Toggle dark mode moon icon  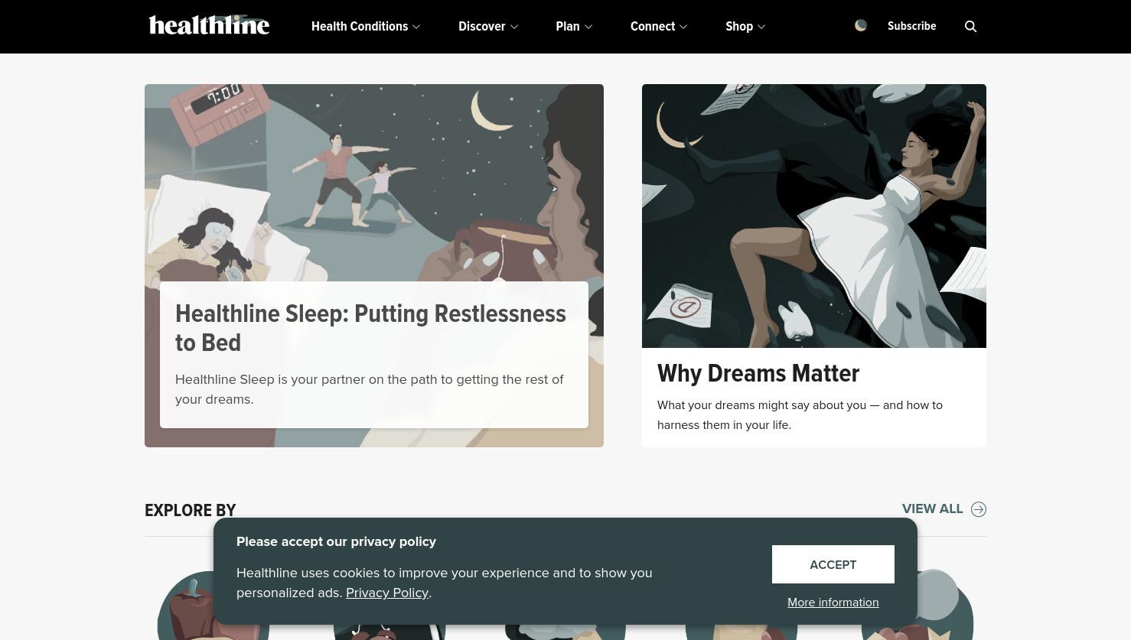[861, 25]
